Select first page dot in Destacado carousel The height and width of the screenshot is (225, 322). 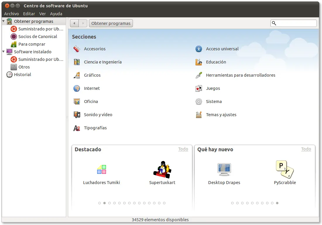click(100, 203)
